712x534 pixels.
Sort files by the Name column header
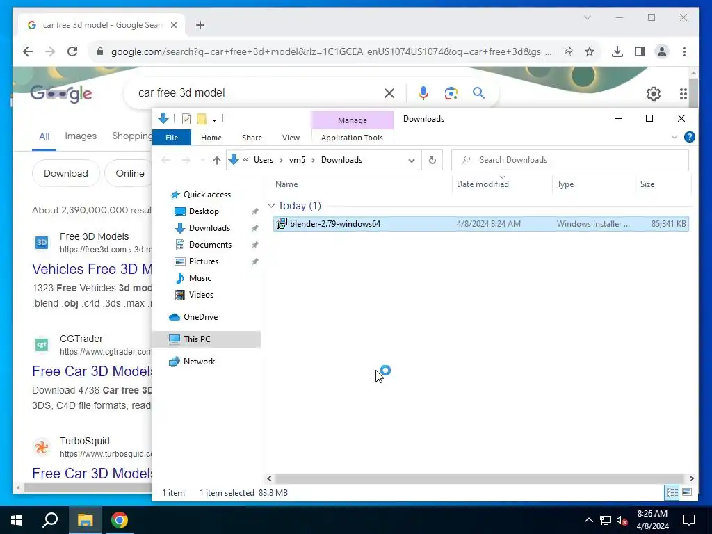[286, 184]
